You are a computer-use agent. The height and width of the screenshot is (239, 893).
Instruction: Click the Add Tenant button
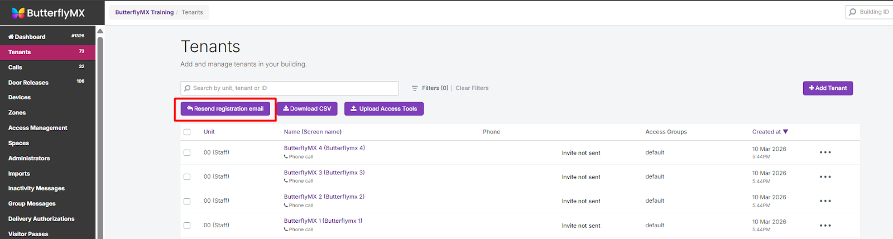click(828, 88)
